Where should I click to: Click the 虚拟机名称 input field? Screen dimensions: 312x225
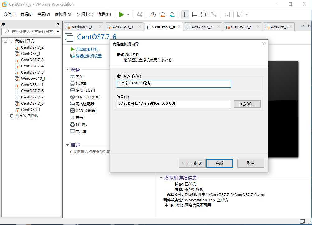[174, 84]
